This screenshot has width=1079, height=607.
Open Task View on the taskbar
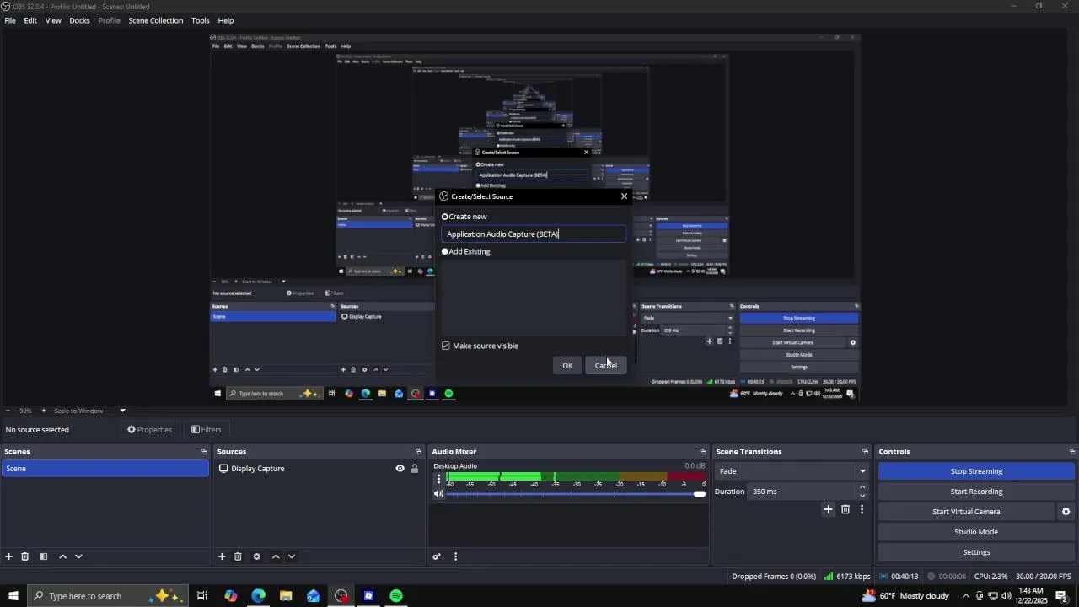point(202,596)
